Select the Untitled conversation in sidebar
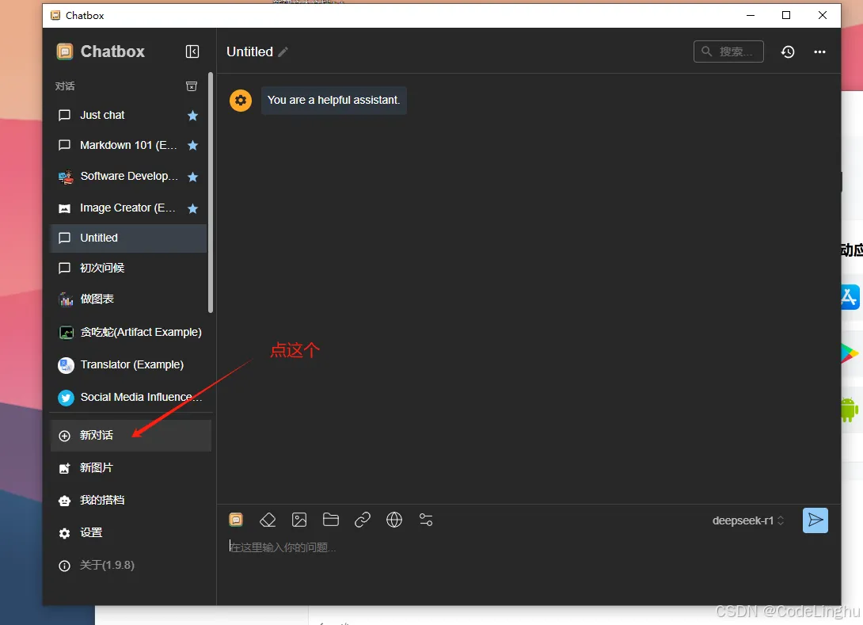 (127, 238)
